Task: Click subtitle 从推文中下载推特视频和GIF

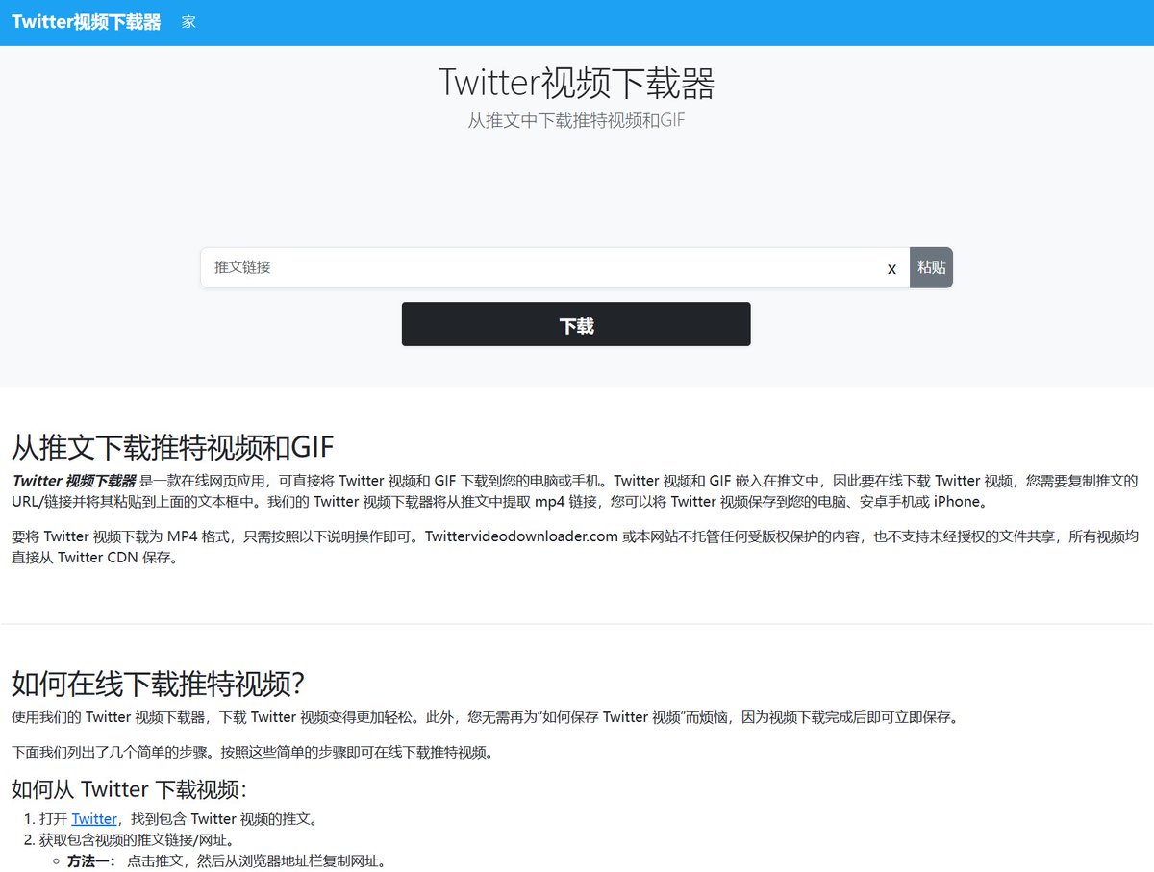Action: click(577, 121)
